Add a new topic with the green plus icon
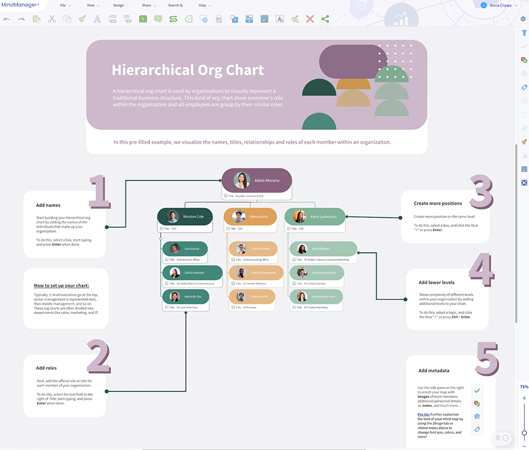The height and width of the screenshot is (450, 529). click(142, 18)
